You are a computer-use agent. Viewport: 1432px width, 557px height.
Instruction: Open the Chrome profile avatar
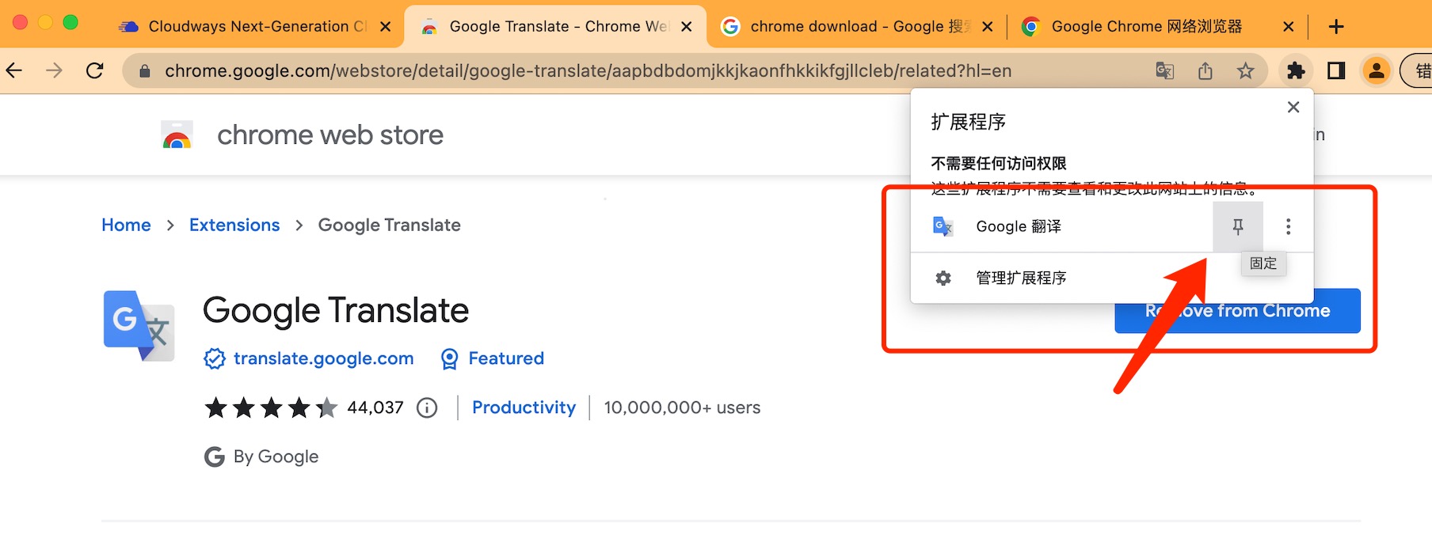[1377, 71]
